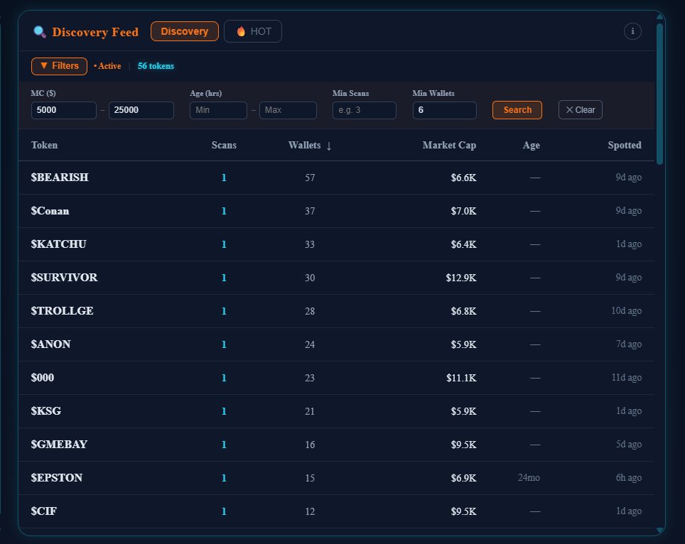
Task: Click the $11.1K market cap value
Action: (x=461, y=378)
